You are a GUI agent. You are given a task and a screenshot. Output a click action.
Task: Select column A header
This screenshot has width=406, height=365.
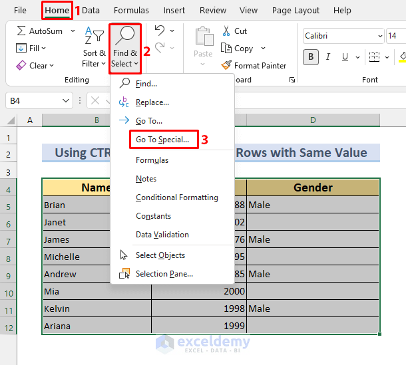pyautogui.click(x=30, y=120)
